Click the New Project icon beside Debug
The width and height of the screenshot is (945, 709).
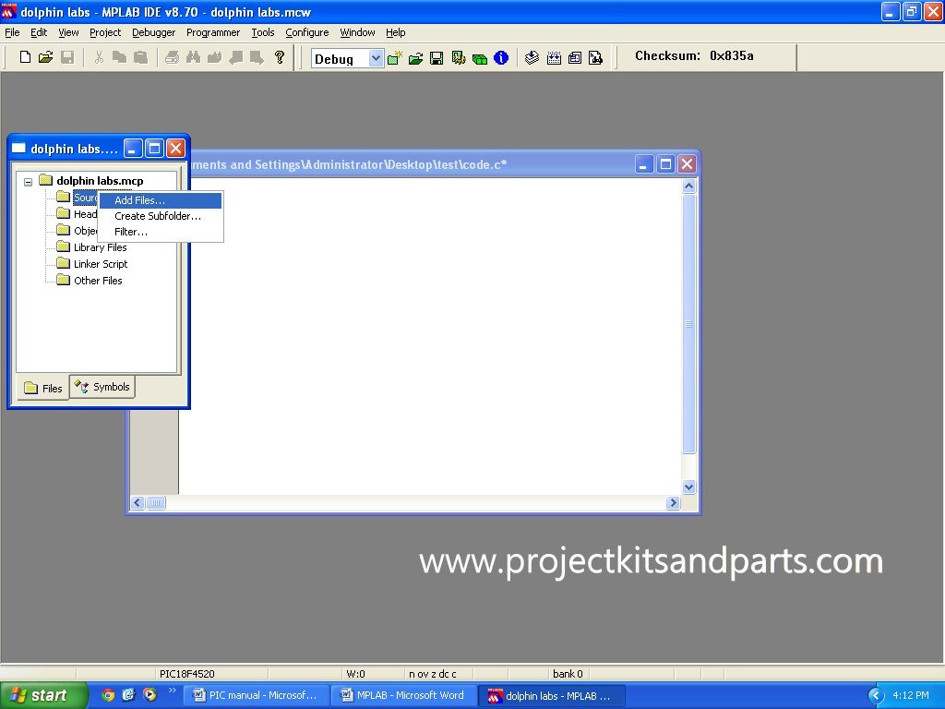[395, 58]
